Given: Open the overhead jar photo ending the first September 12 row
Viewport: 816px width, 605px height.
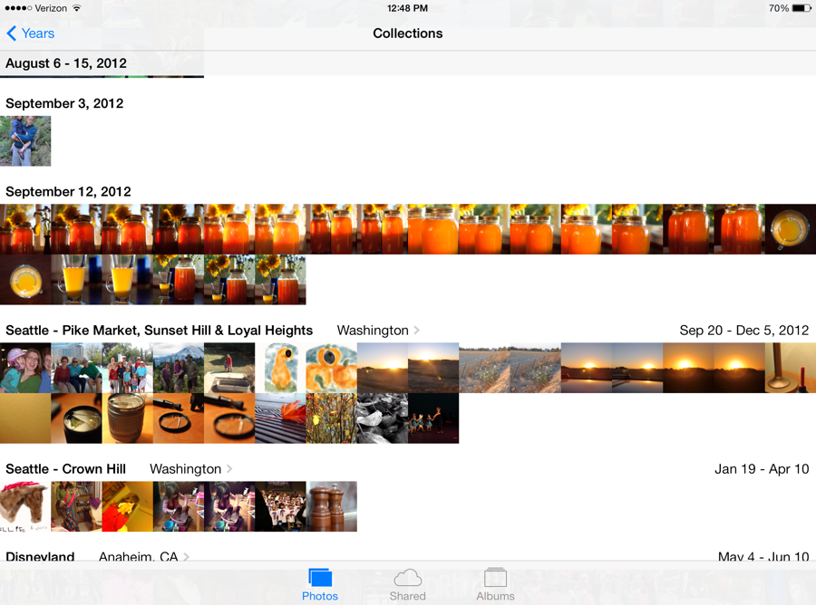Looking at the screenshot, I should (791, 229).
